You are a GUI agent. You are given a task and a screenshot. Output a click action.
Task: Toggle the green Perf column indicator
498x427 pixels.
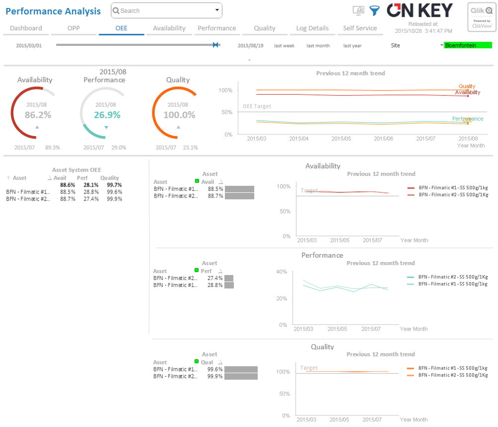(197, 271)
